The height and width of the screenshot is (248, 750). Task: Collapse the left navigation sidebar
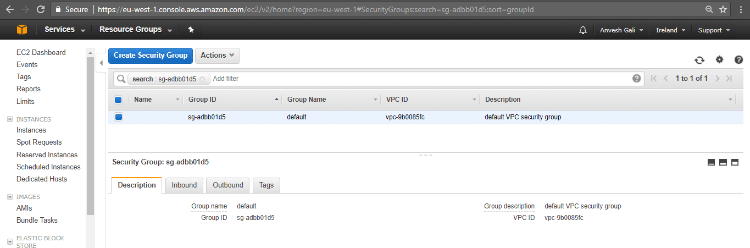(x=101, y=63)
